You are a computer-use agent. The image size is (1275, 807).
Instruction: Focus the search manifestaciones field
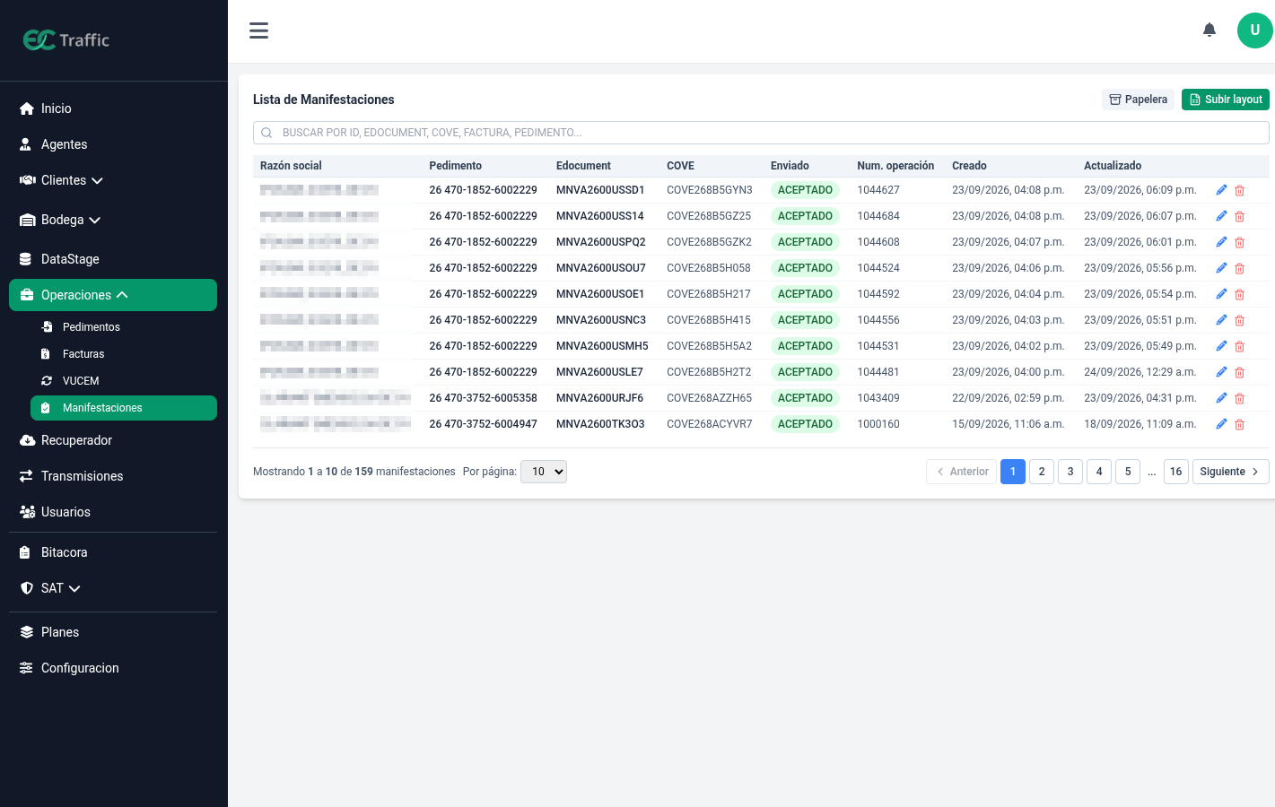[761, 133]
